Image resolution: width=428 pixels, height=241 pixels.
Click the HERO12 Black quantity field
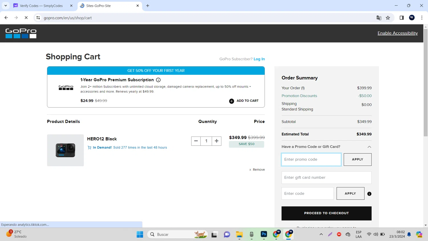206,141
